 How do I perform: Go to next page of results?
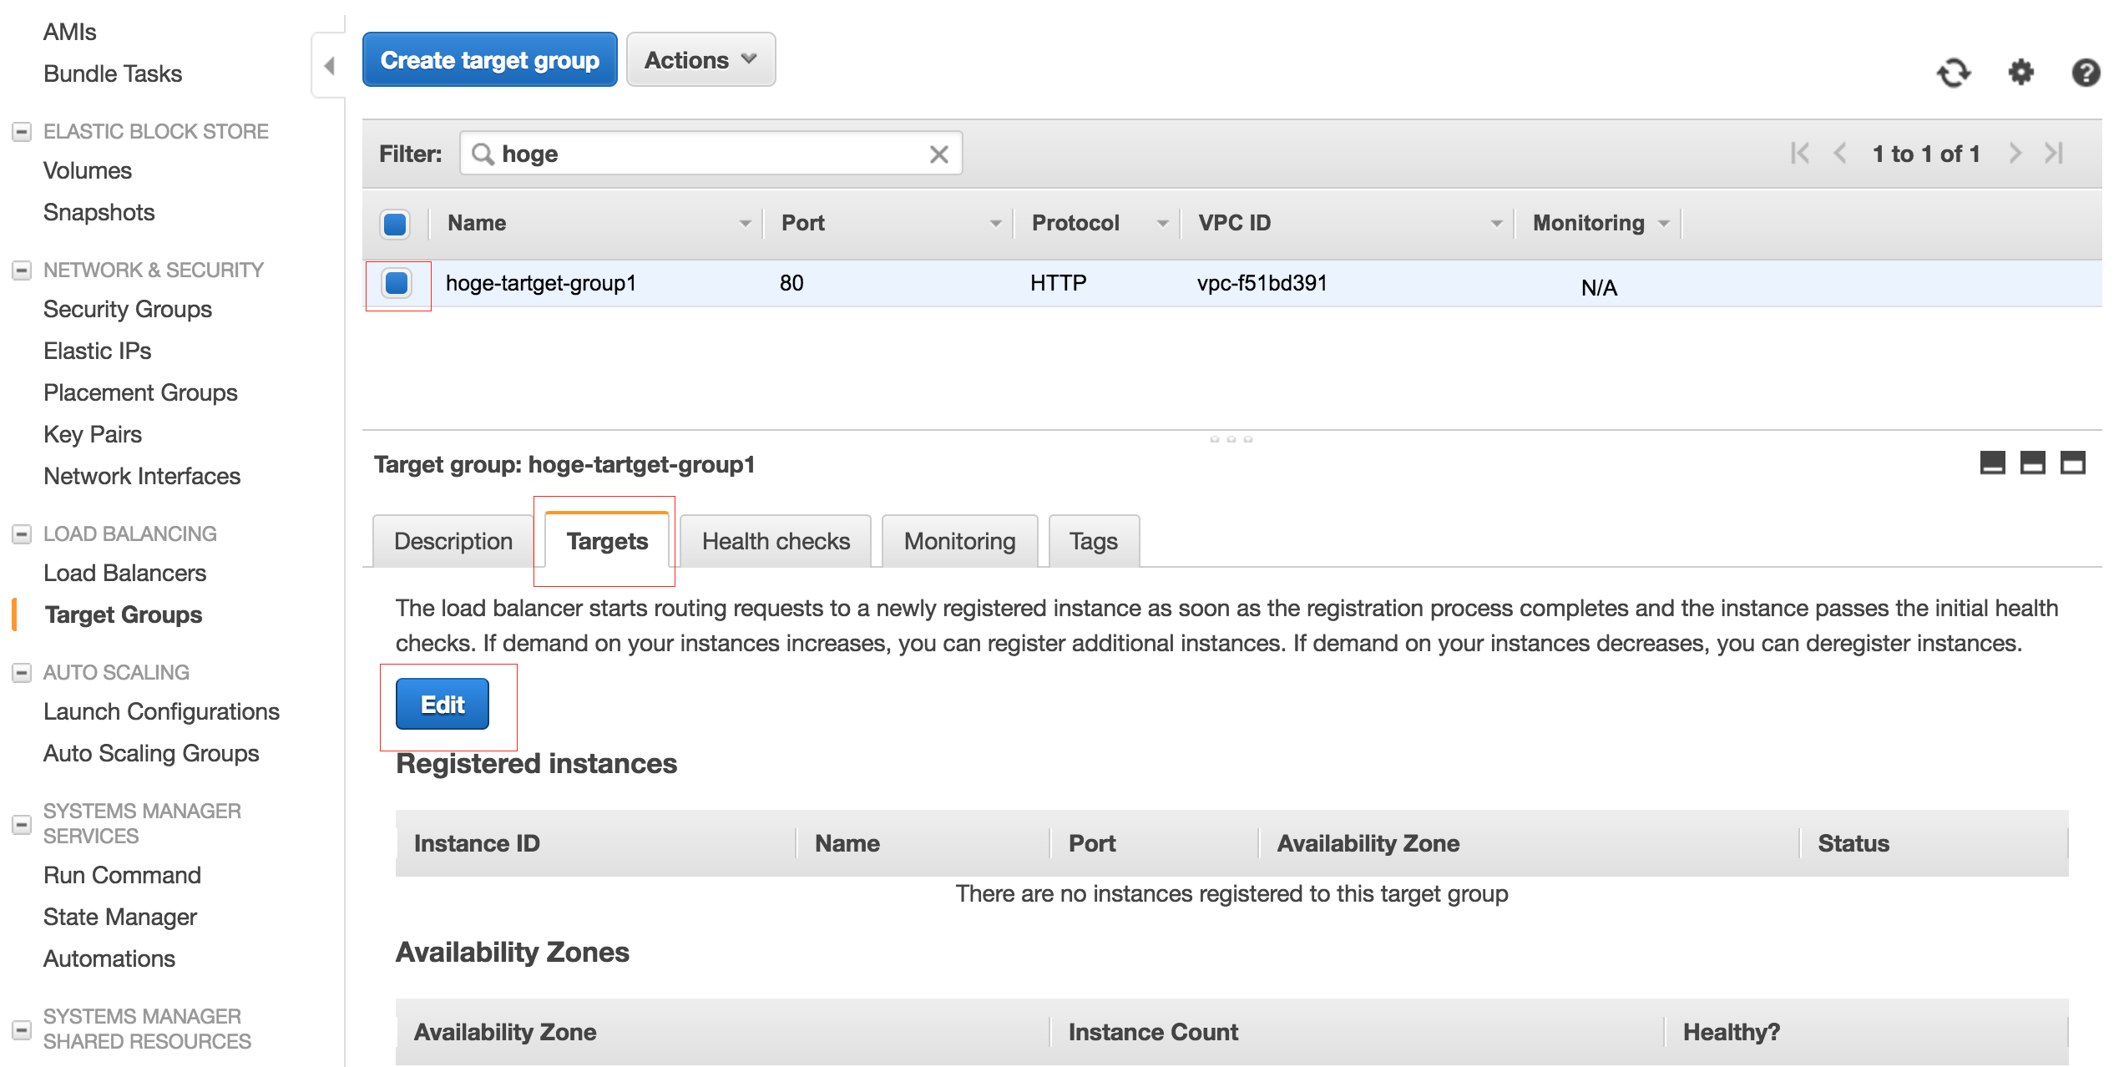2015,154
